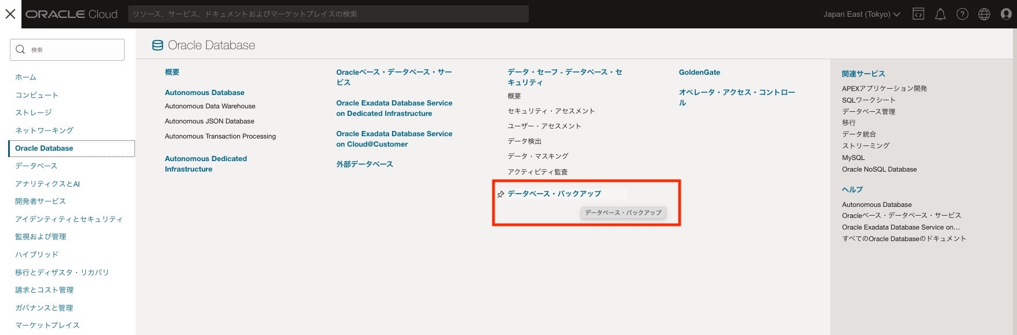Viewport: 1017px width, 335px height.
Task: Open notifications bell icon
Action: [x=940, y=14]
